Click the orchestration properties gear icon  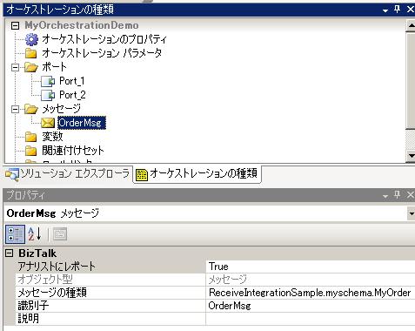(31, 39)
